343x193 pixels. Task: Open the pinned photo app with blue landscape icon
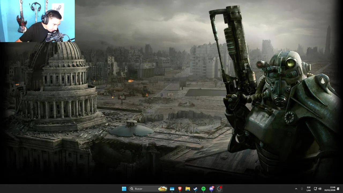pyautogui.click(x=172, y=189)
